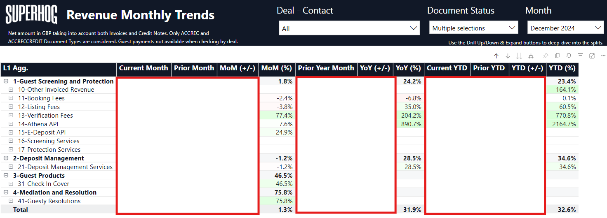Click the pin visual icon

coord(546,56)
